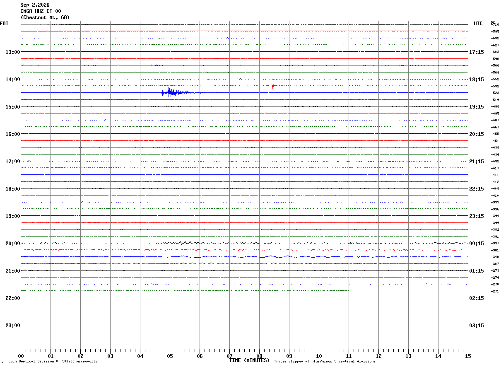Click the EDT timezone heading
Image resolution: width=501 pixels, height=367 pixels.
pyautogui.click(x=4, y=24)
